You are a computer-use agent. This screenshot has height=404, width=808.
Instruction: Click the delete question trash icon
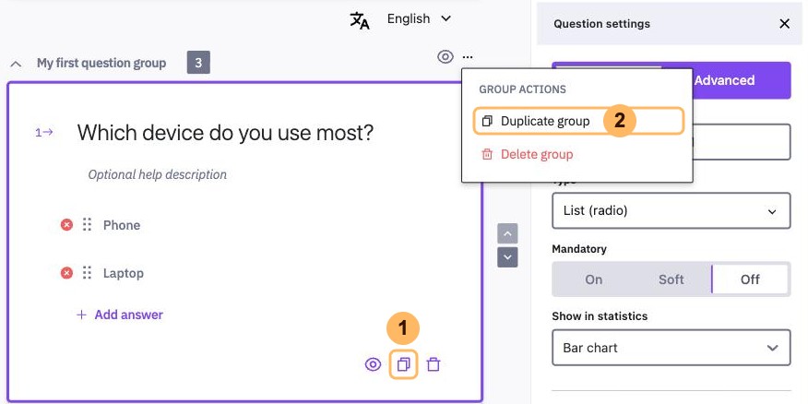[x=434, y=365]
